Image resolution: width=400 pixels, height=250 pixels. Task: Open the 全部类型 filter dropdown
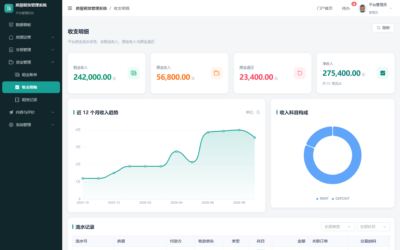[338, 227]
